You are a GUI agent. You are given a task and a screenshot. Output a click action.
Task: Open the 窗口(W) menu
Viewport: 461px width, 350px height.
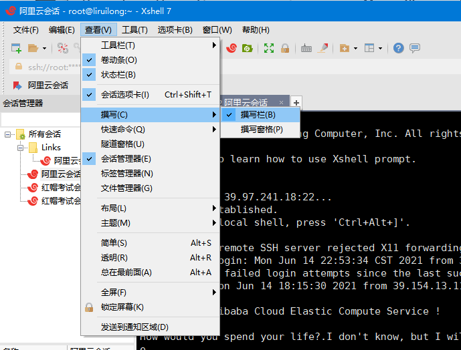click(217, 29)
